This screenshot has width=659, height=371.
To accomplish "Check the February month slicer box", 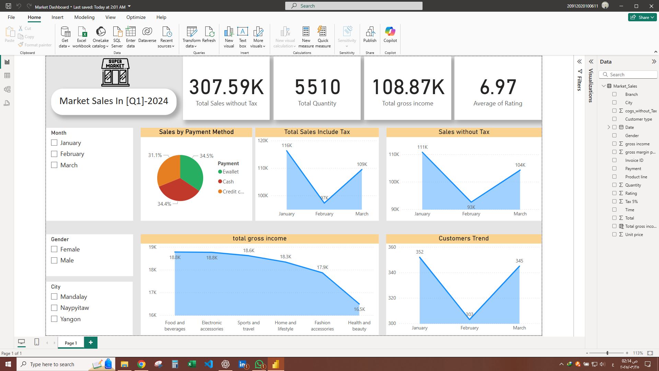I will (54, 154).
